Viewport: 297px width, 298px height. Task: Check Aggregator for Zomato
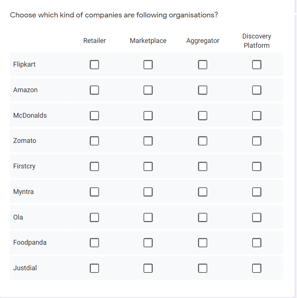[202, 141]
